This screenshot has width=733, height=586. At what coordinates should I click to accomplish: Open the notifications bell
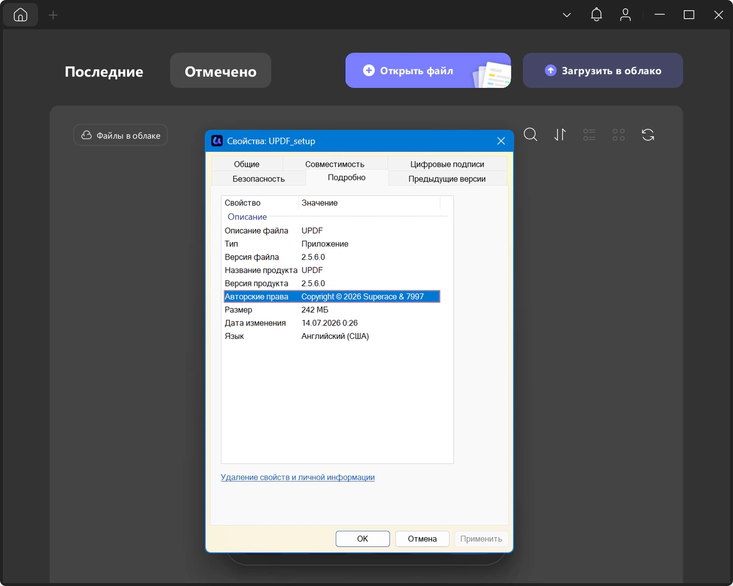pos(596,15)
